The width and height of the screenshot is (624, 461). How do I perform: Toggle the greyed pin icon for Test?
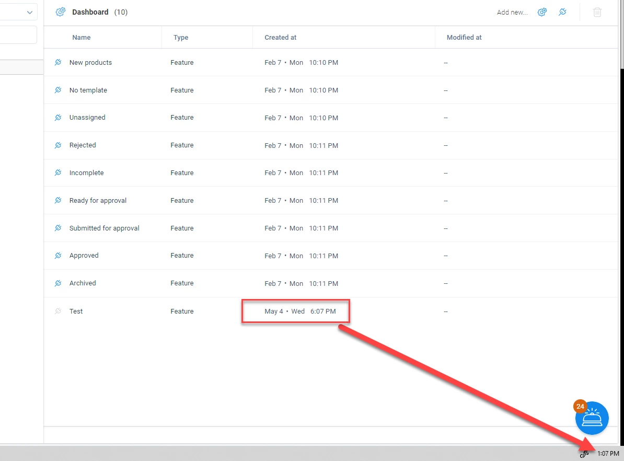pos(58,311)
